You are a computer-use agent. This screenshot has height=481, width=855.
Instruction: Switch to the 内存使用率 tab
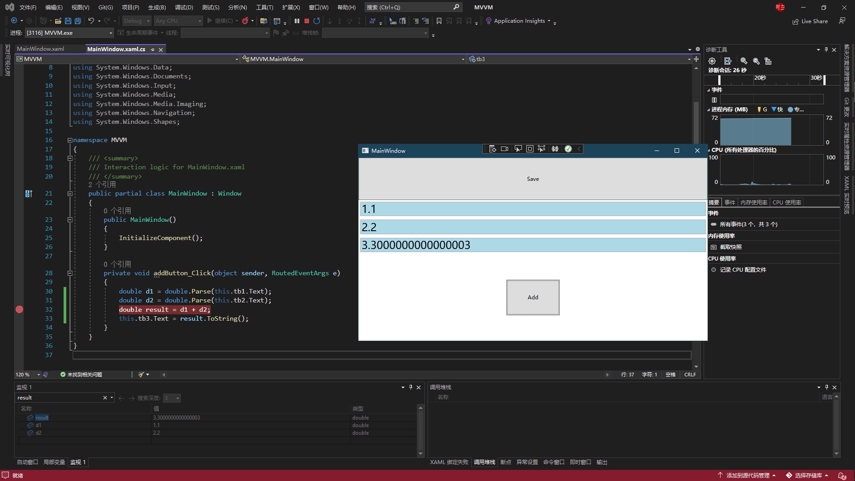pos(753,203)
